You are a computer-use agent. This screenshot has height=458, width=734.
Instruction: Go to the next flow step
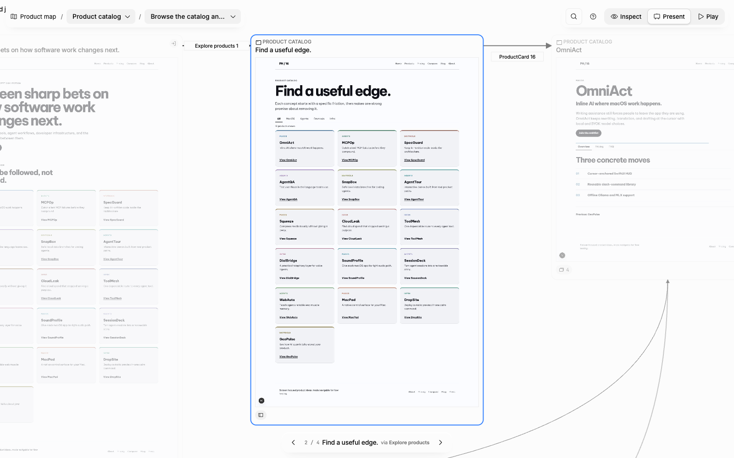[x=440, y=442]
